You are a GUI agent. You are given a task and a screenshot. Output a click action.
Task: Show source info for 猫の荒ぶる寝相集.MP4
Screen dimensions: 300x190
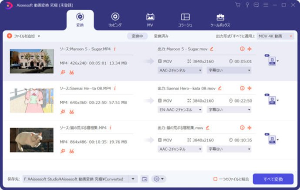coord(110,128)
